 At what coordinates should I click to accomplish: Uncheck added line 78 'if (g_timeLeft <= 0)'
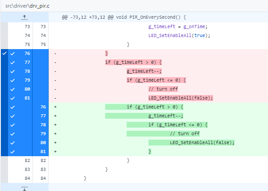click(x=12, y=125)
